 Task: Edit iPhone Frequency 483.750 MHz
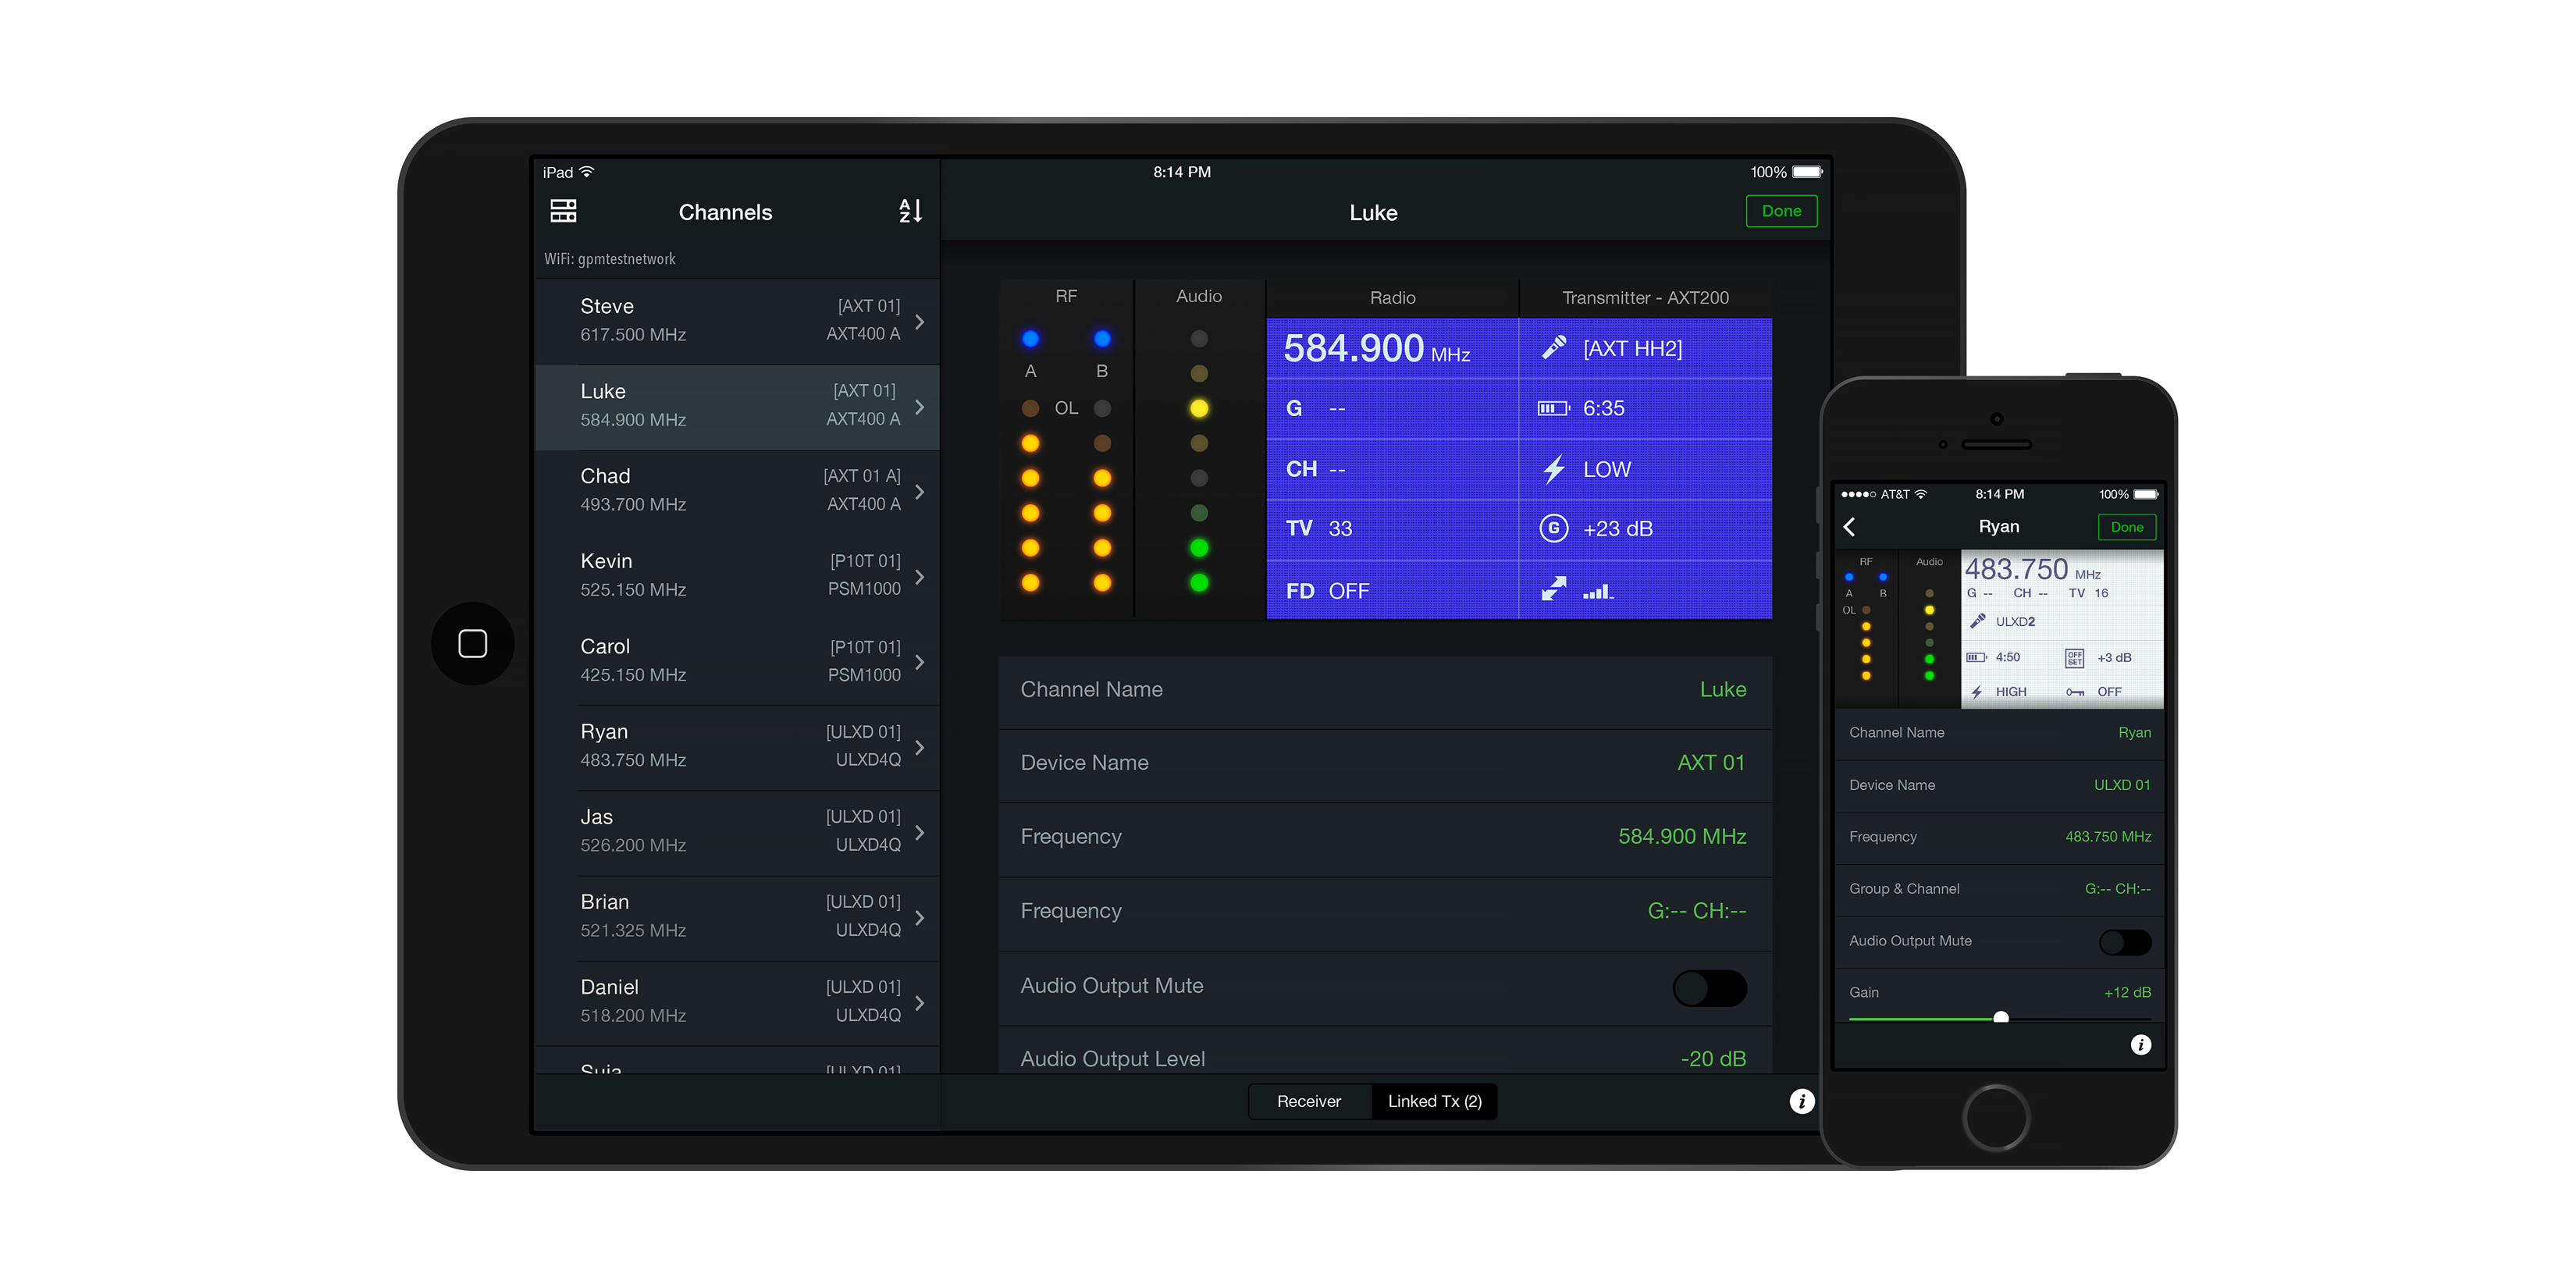(1999, 837)
